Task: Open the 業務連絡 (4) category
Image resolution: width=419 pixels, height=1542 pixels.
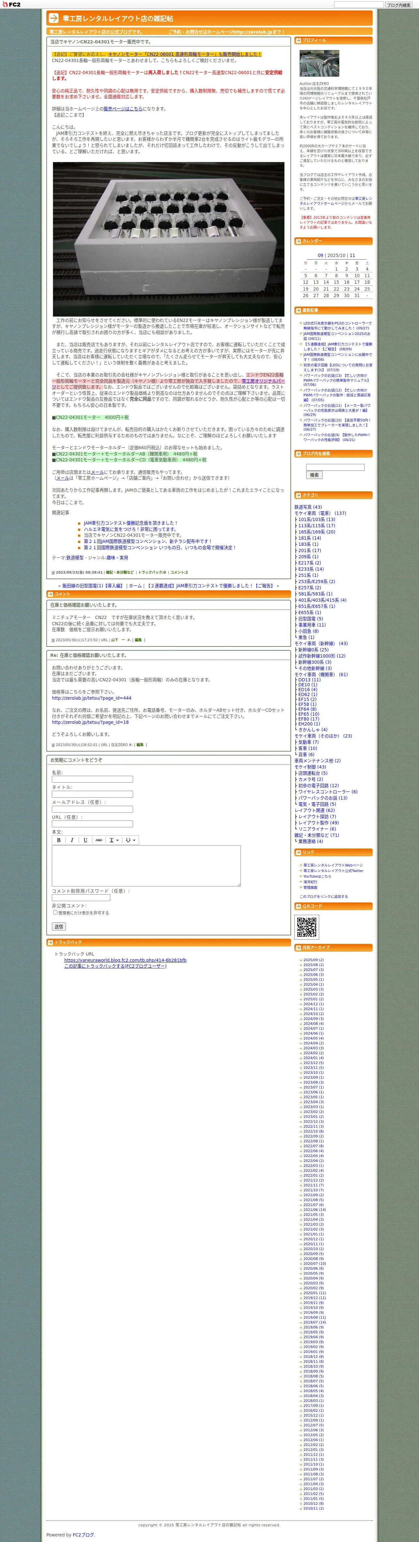Action: coord(310,842)
